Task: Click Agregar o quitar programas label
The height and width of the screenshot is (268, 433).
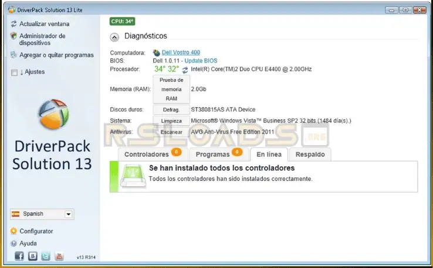Action: pos(56,55)
